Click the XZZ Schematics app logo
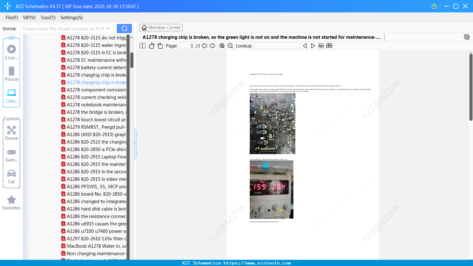 (8, 6)
